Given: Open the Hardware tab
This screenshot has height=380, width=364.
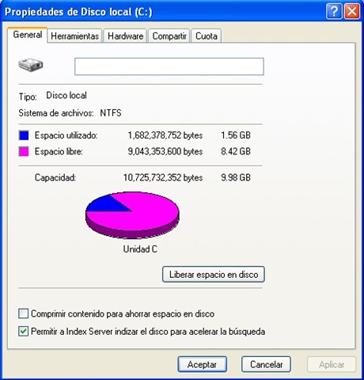Looking at the screenshot, I should 125,36.
